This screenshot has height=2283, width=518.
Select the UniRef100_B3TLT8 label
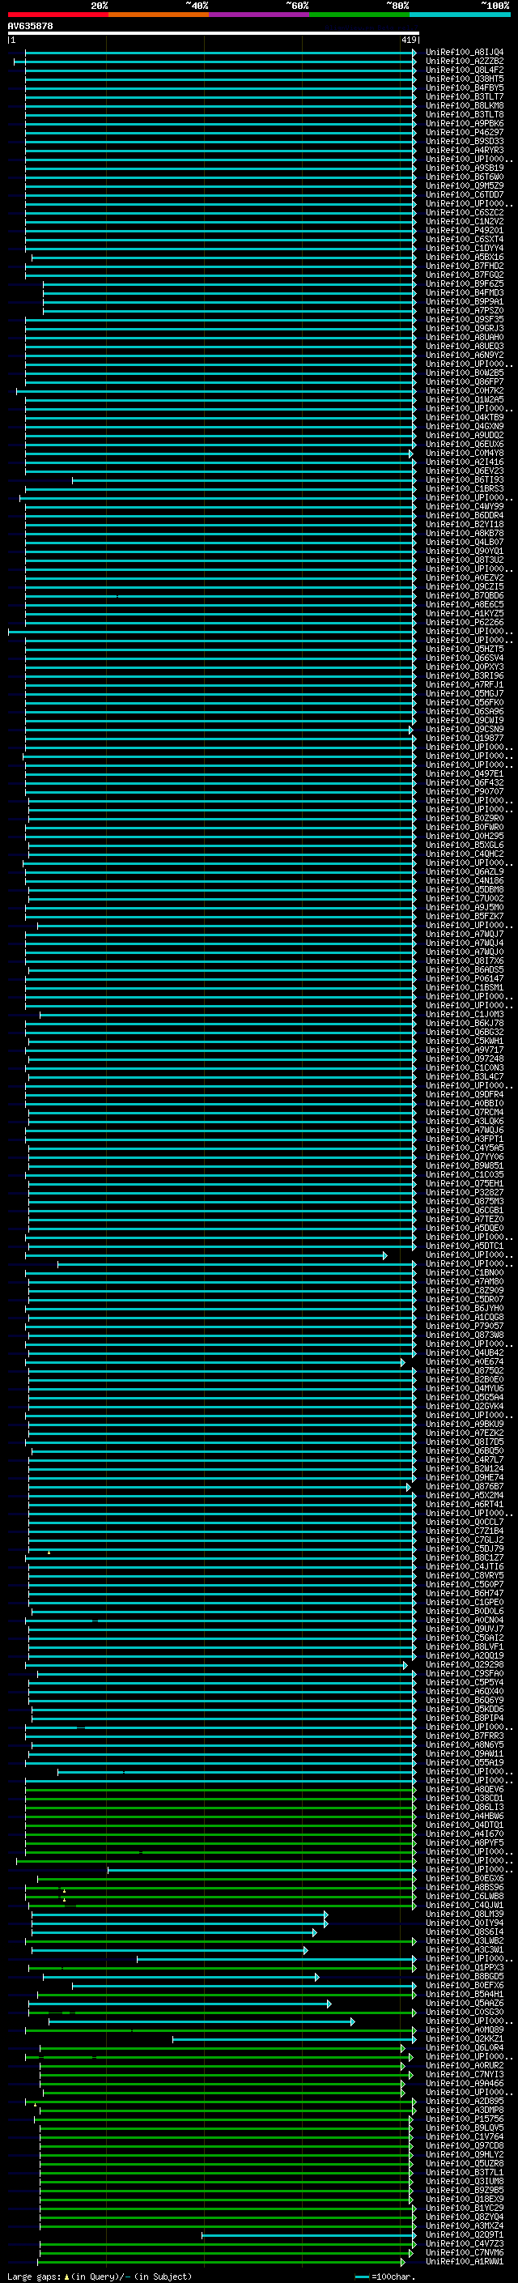[x=465, y=114]
